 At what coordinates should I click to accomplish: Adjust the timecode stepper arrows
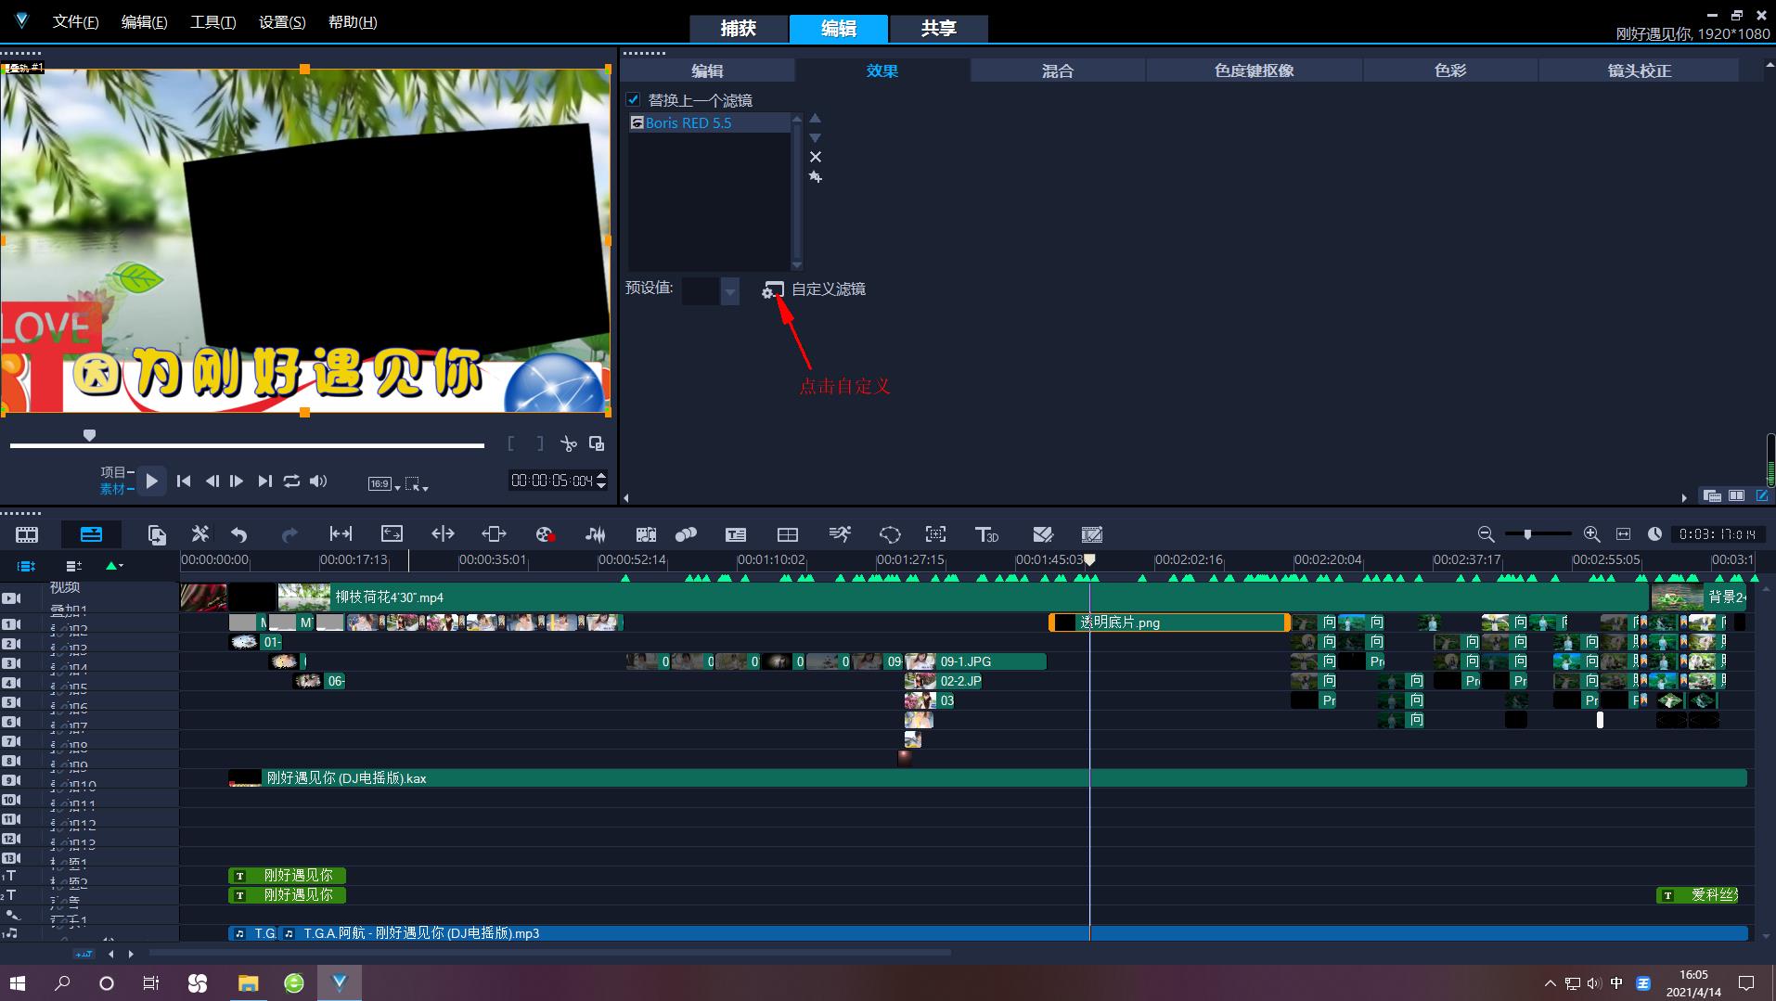[601, 480]
